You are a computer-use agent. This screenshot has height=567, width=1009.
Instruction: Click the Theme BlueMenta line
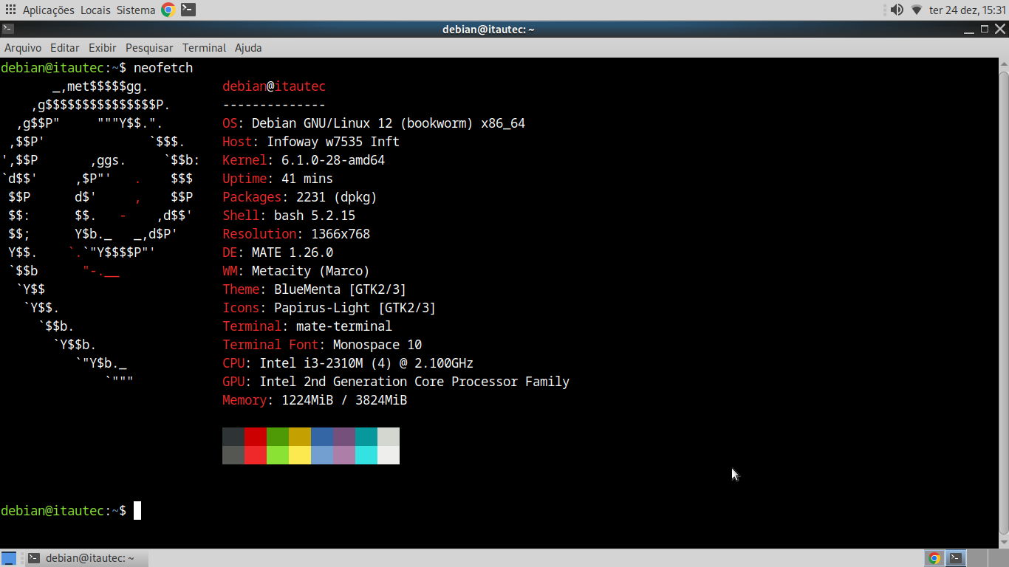tap(315, 289)
